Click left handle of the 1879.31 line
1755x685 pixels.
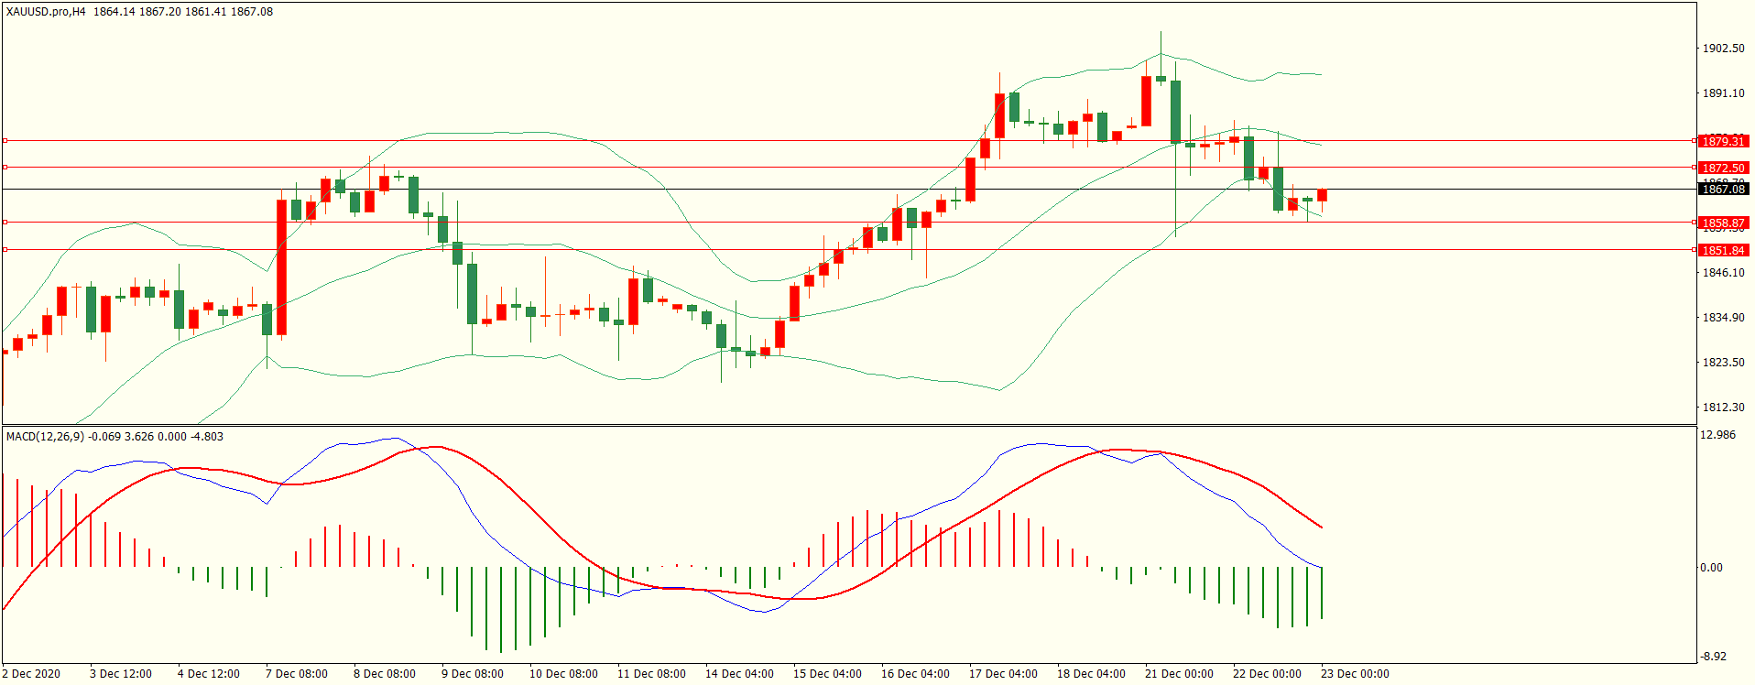pos(5,141)
